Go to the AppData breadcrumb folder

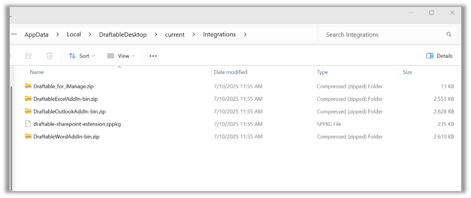[36, 35]
